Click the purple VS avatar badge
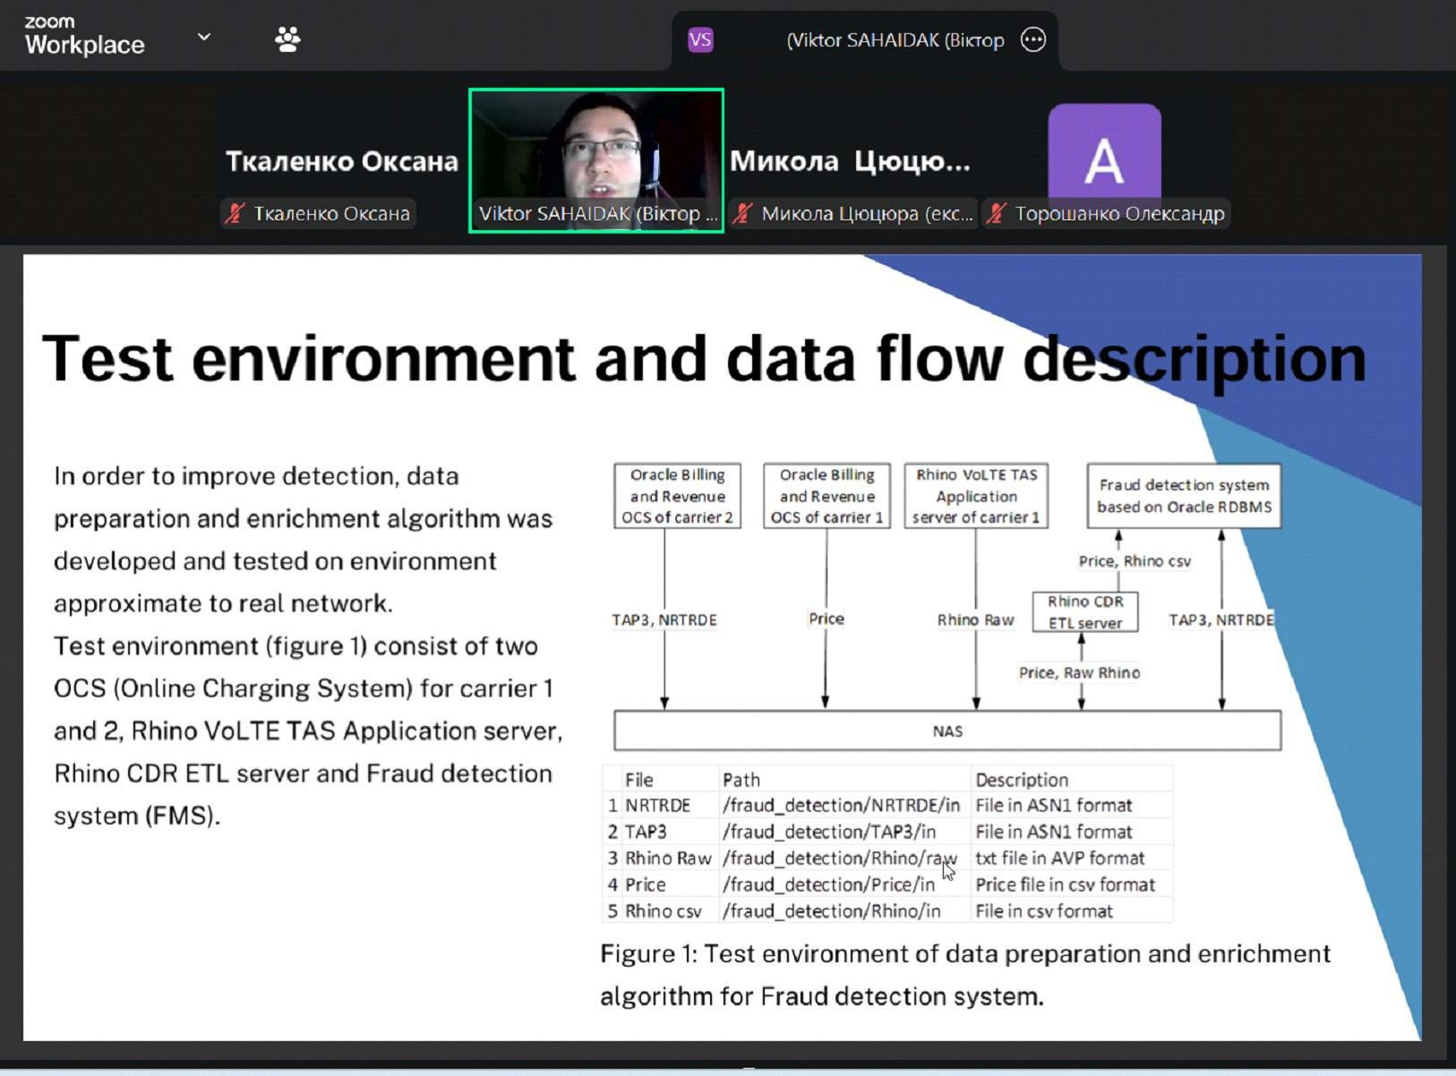1456x1076 pixels. tap(700, 40)
